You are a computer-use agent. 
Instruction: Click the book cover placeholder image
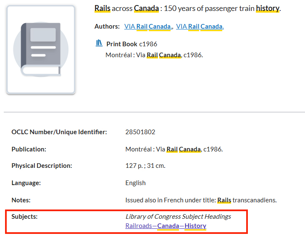[41, 50]
